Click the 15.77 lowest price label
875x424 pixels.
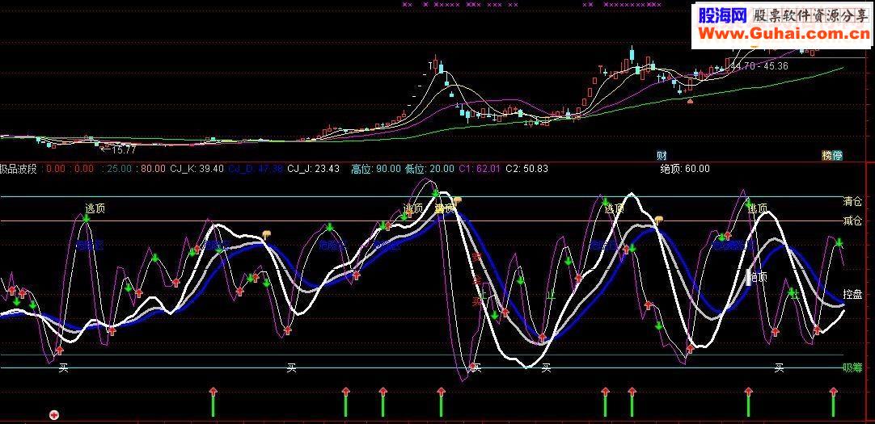118,149
